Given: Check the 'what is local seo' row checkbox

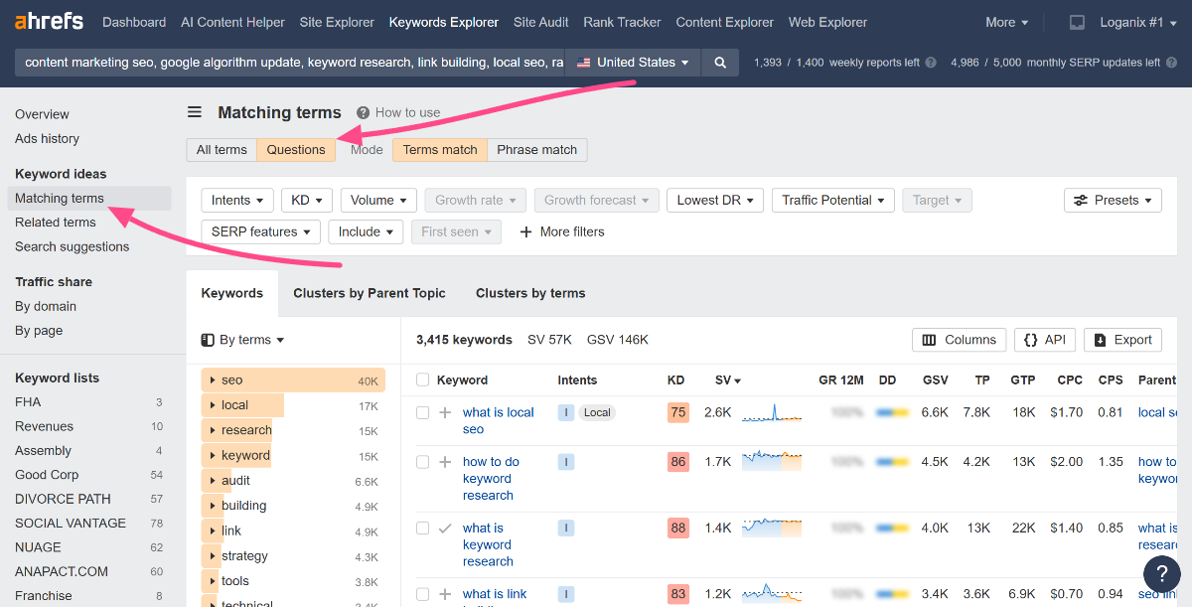Looking at the screenshot, I should pyautogui.click(x=423, y=412).
